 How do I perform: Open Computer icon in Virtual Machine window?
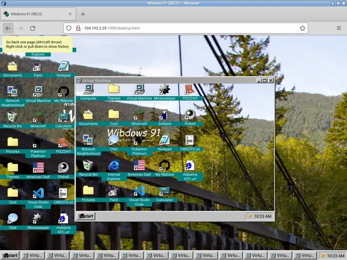click(x=88, y=92)
